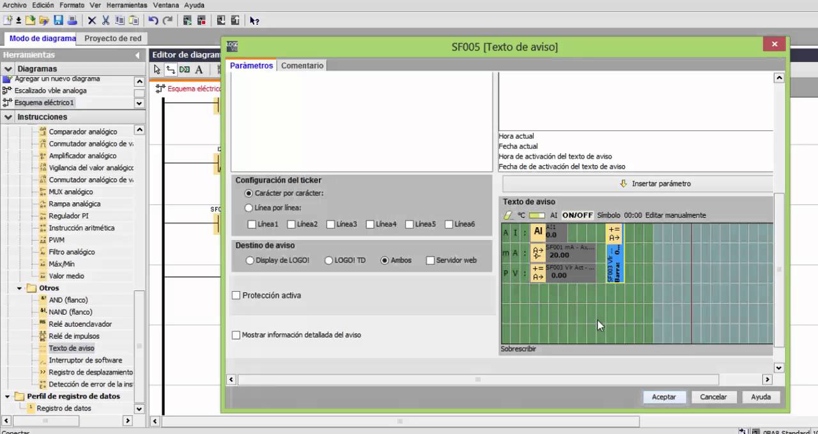
Task: Redo the last undone action
Action: [x=167, y=20]
